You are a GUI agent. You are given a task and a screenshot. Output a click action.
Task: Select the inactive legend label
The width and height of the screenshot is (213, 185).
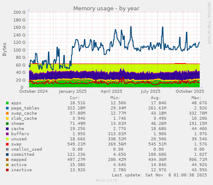coord(21,170)
